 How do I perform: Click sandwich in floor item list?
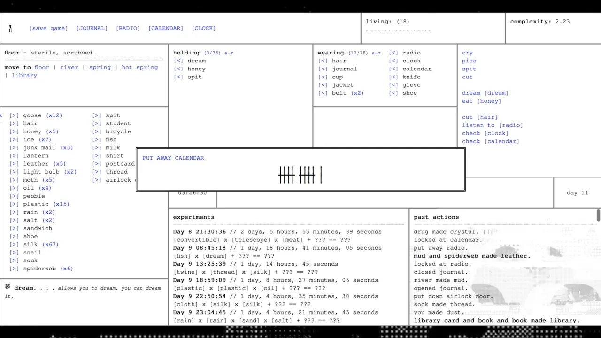click(x=38, y=228)
